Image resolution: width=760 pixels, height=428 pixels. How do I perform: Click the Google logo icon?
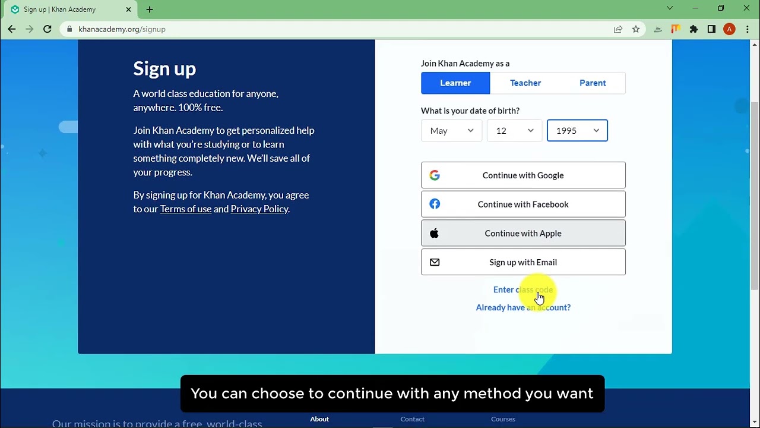pyautogui.click(x=435, y=175)
